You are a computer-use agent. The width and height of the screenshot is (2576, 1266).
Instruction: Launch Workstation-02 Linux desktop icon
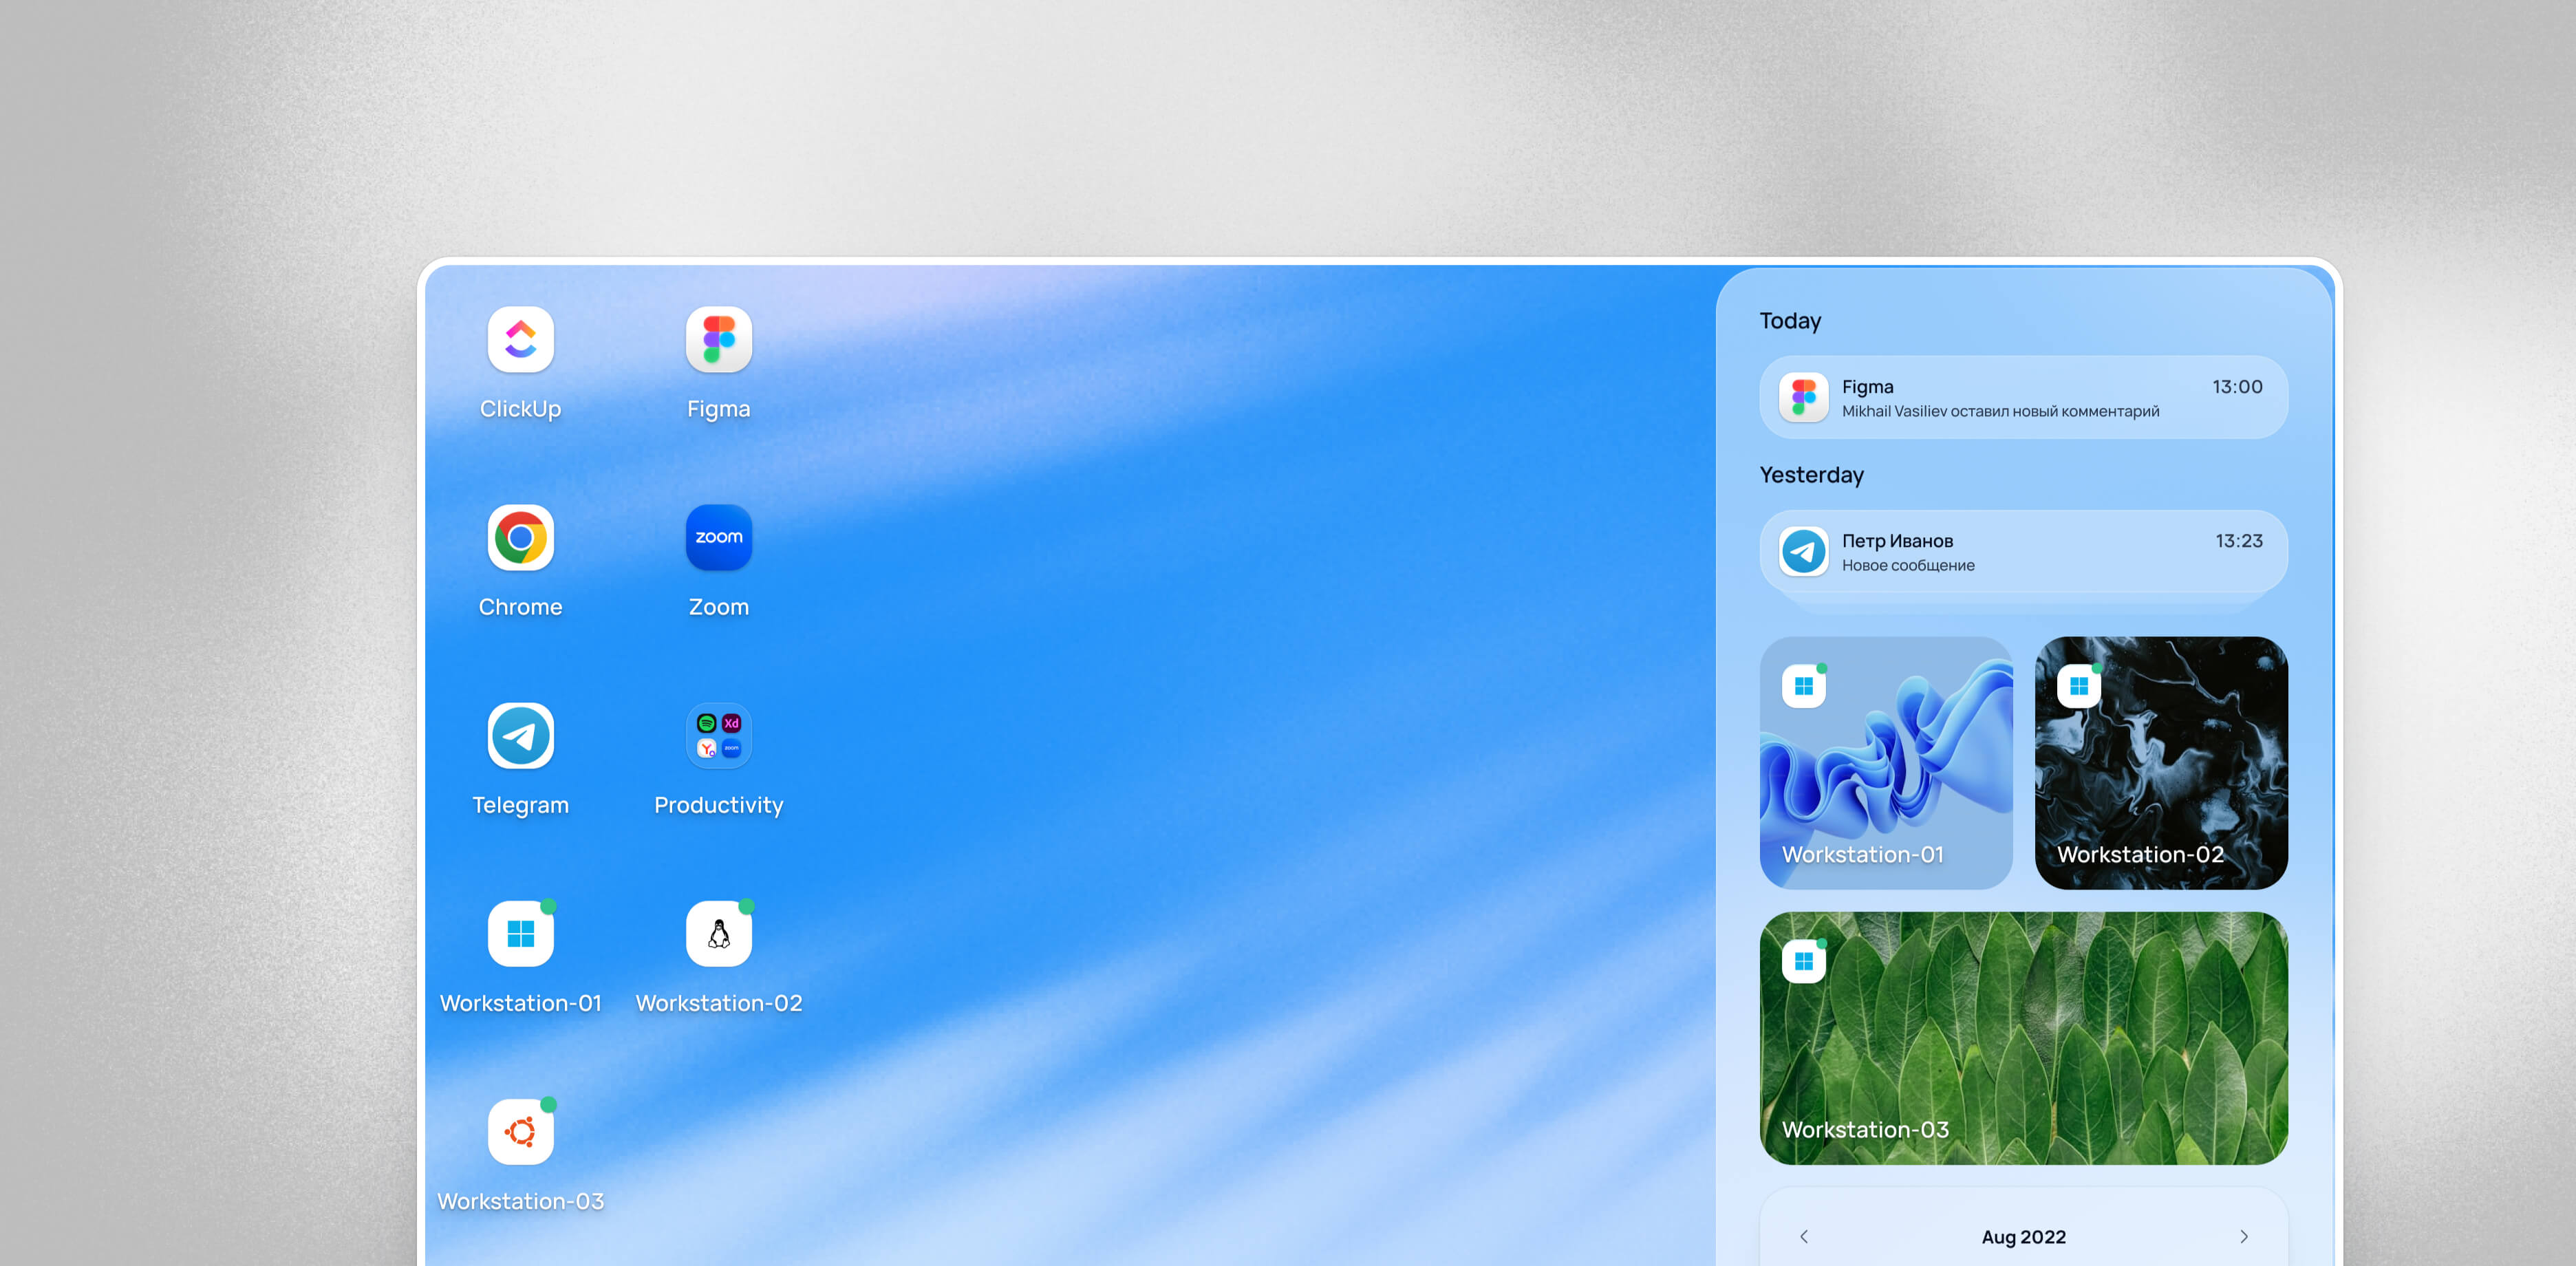pos(718,934)
